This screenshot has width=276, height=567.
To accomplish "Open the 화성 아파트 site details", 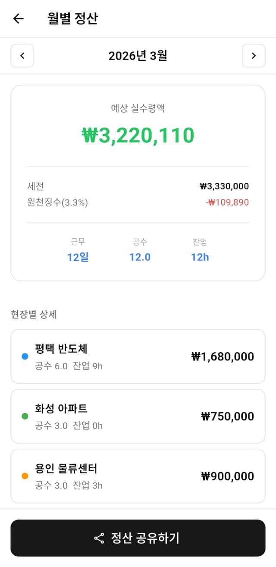I will coord(138,416).
